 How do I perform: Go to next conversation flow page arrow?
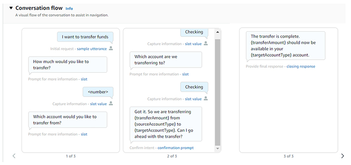[343, 156]
